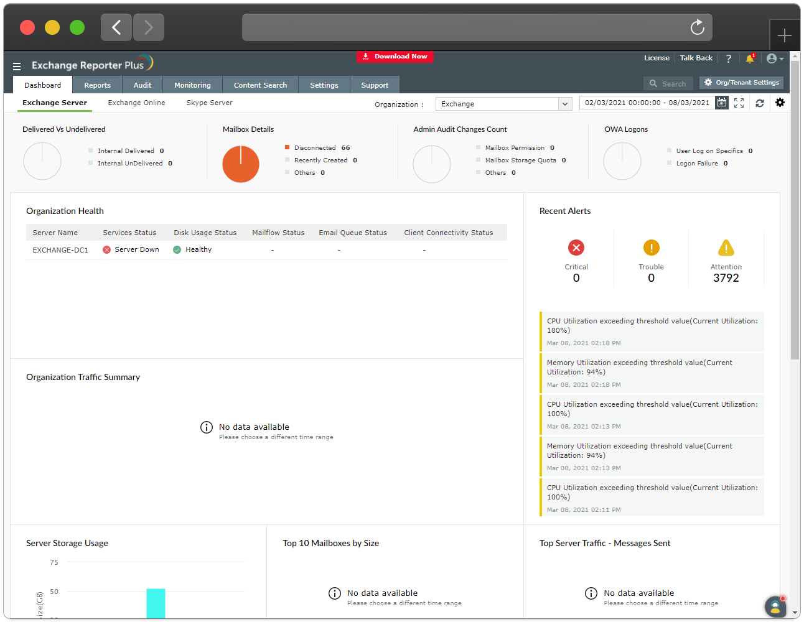Open the Content Search tab

pos(260,85)
